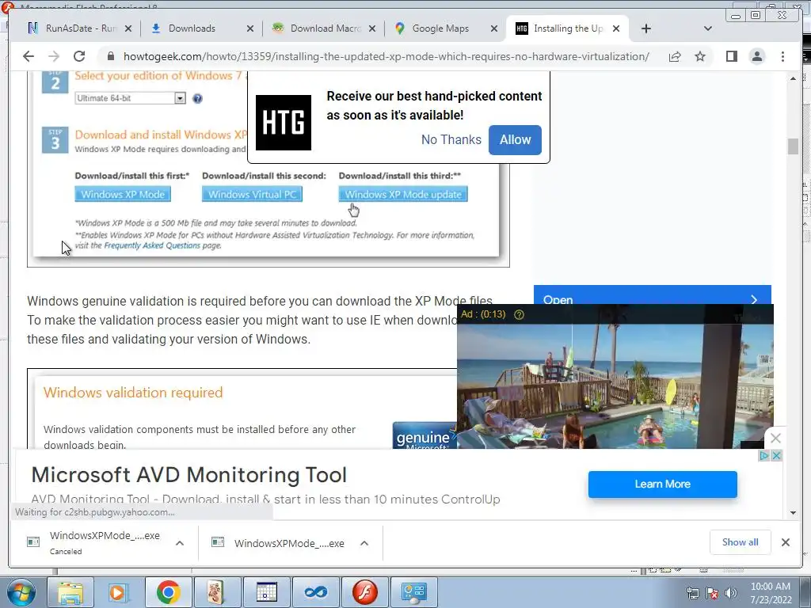
Task: Click the Microsoft AVD Monitoring Tool headline
Action: [188, 475]
